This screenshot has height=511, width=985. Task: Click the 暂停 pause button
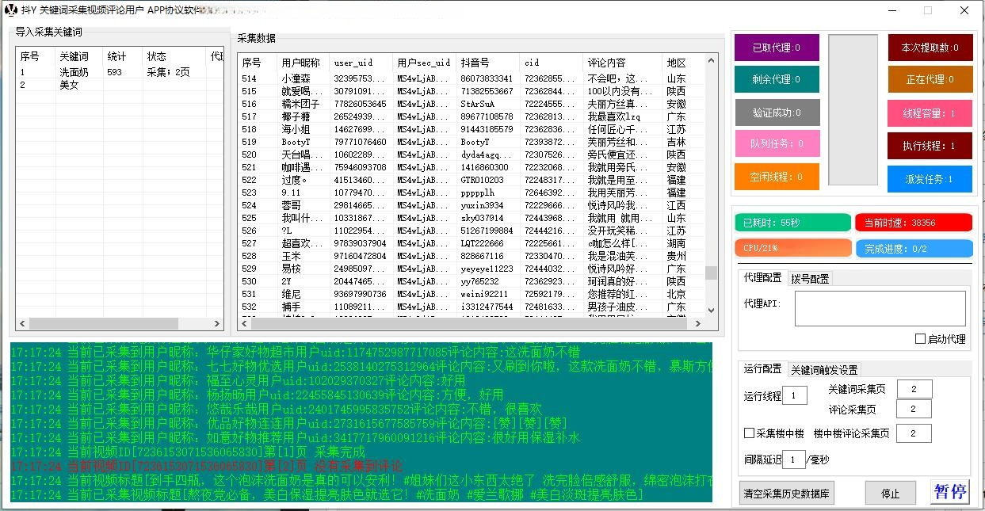pyautogui.click(x=949, y=492)
